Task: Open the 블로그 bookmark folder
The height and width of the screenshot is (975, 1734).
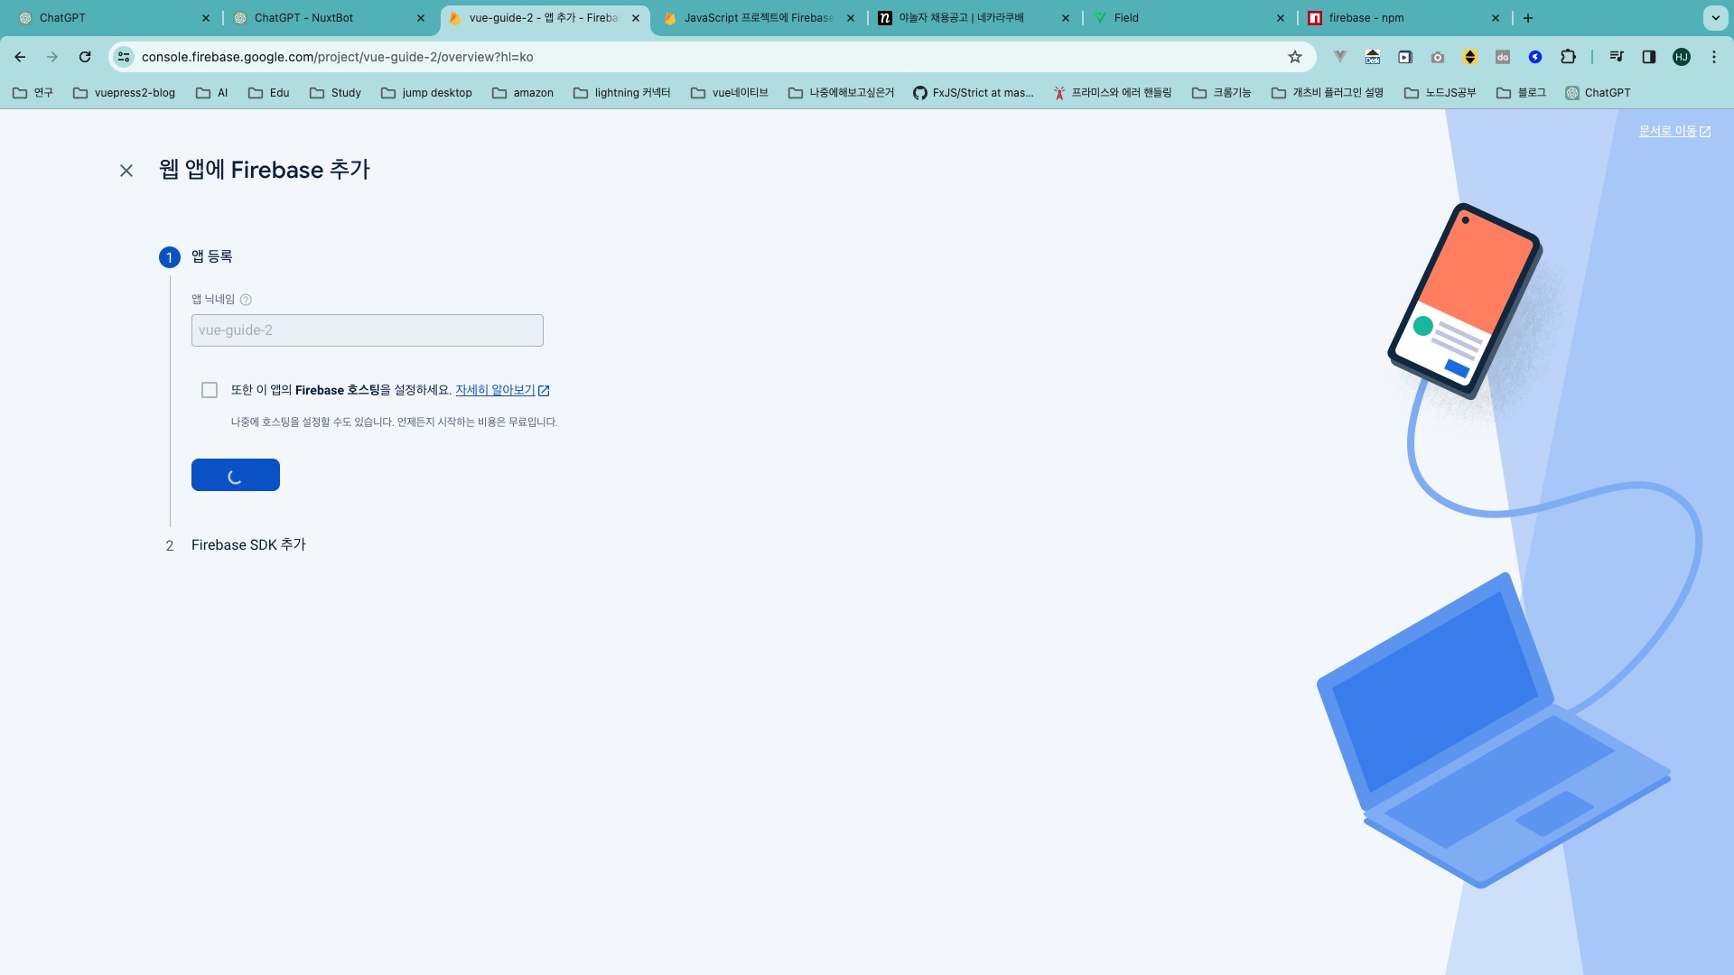Action: 1521,93
